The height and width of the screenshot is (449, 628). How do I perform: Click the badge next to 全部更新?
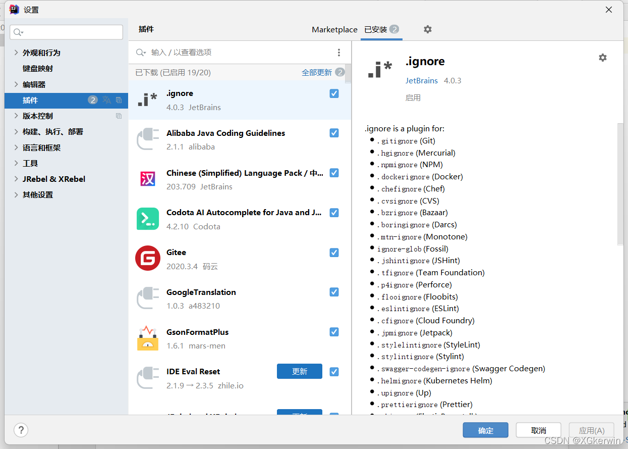340,72
